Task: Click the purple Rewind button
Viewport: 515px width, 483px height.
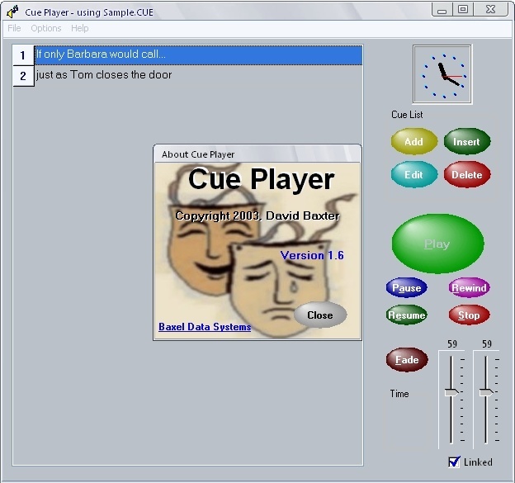Action: tap(469, 288)
